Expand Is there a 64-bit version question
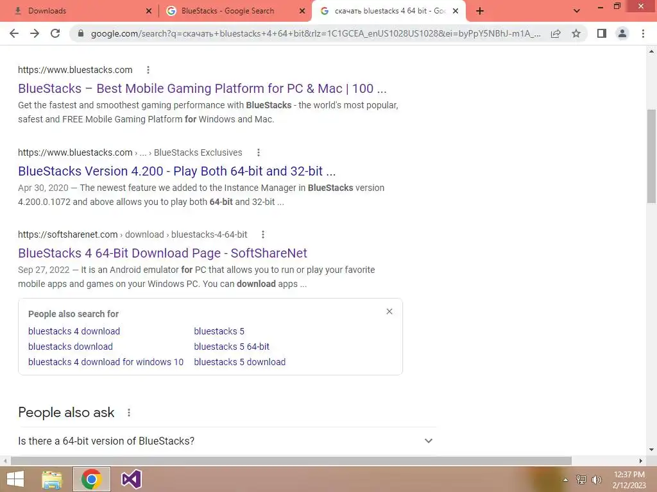 point(227,441)
